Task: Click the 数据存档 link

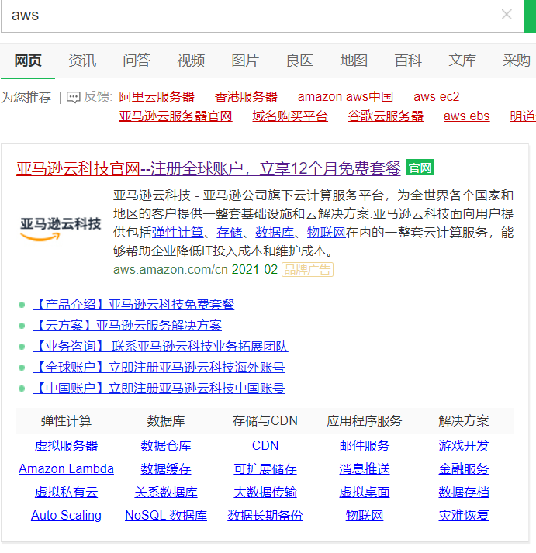Action: 464,493
